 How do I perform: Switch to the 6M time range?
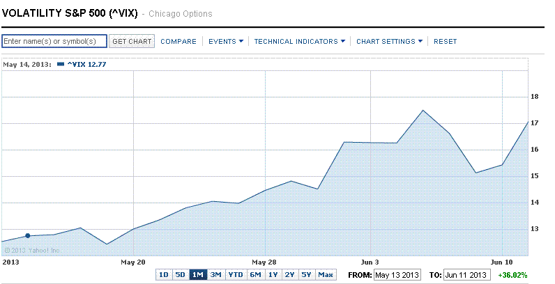(x=256, y=275)
